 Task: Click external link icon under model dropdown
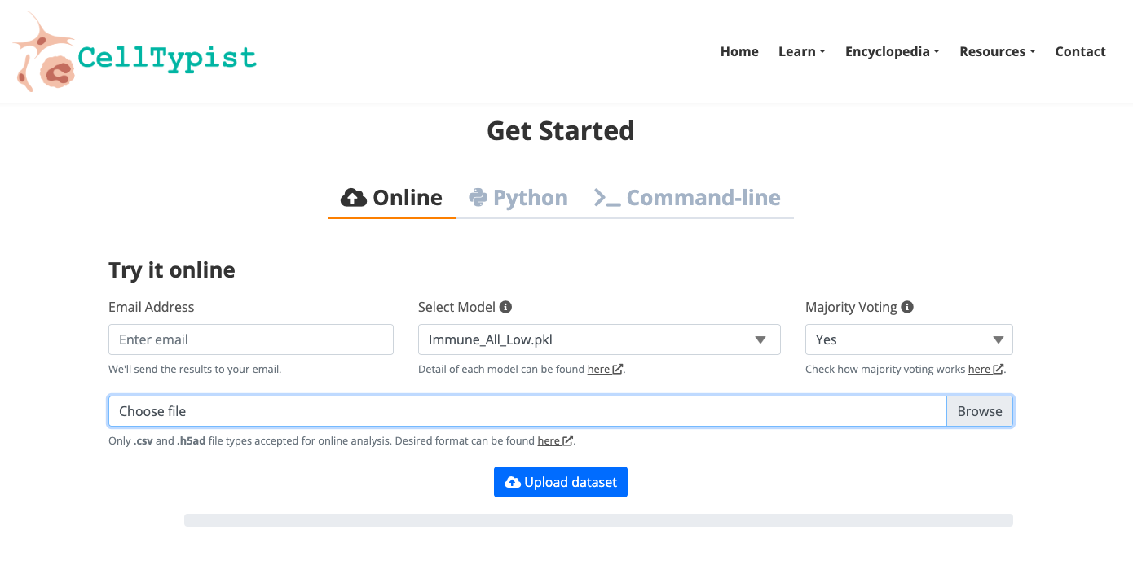pos(618,369)
